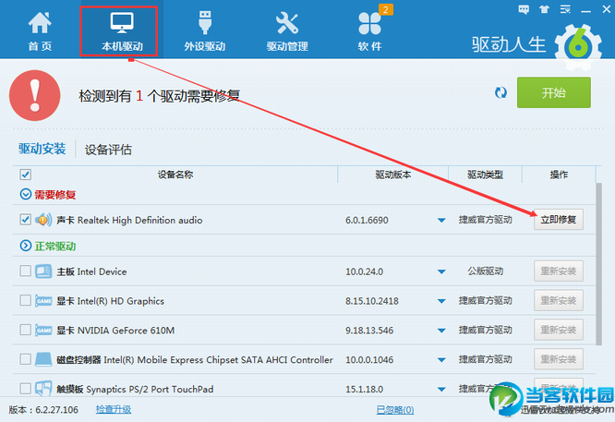Open the 外设驱动 USB tab
Screen dimensions: 615x422
coord(205,30)
